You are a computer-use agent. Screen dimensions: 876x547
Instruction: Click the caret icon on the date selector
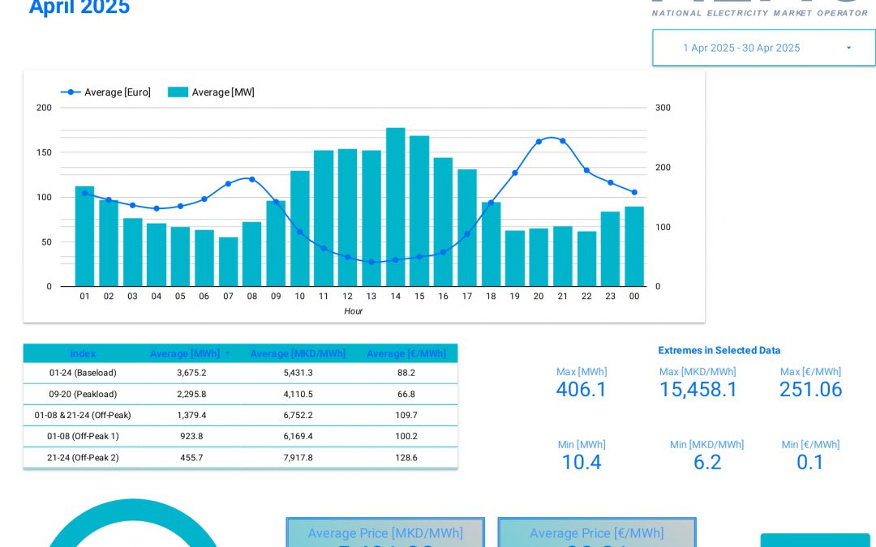tap(849, 48)
